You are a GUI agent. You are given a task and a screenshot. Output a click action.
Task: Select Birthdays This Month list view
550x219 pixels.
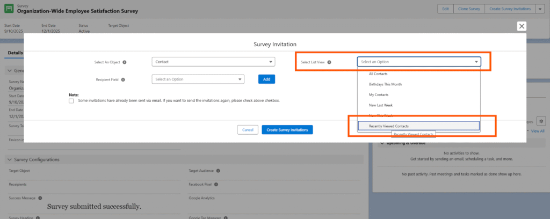coord(385,84)
